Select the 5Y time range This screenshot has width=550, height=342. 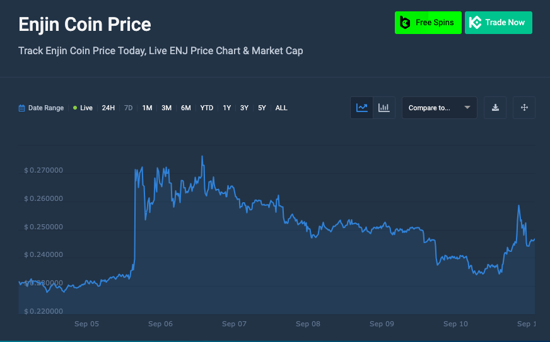pos(262,108)
